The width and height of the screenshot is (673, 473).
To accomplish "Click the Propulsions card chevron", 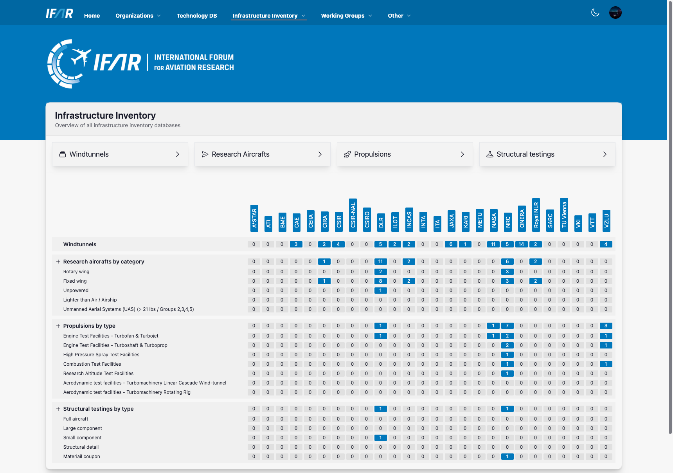I will pyautogui.click(x=462, y=154).
